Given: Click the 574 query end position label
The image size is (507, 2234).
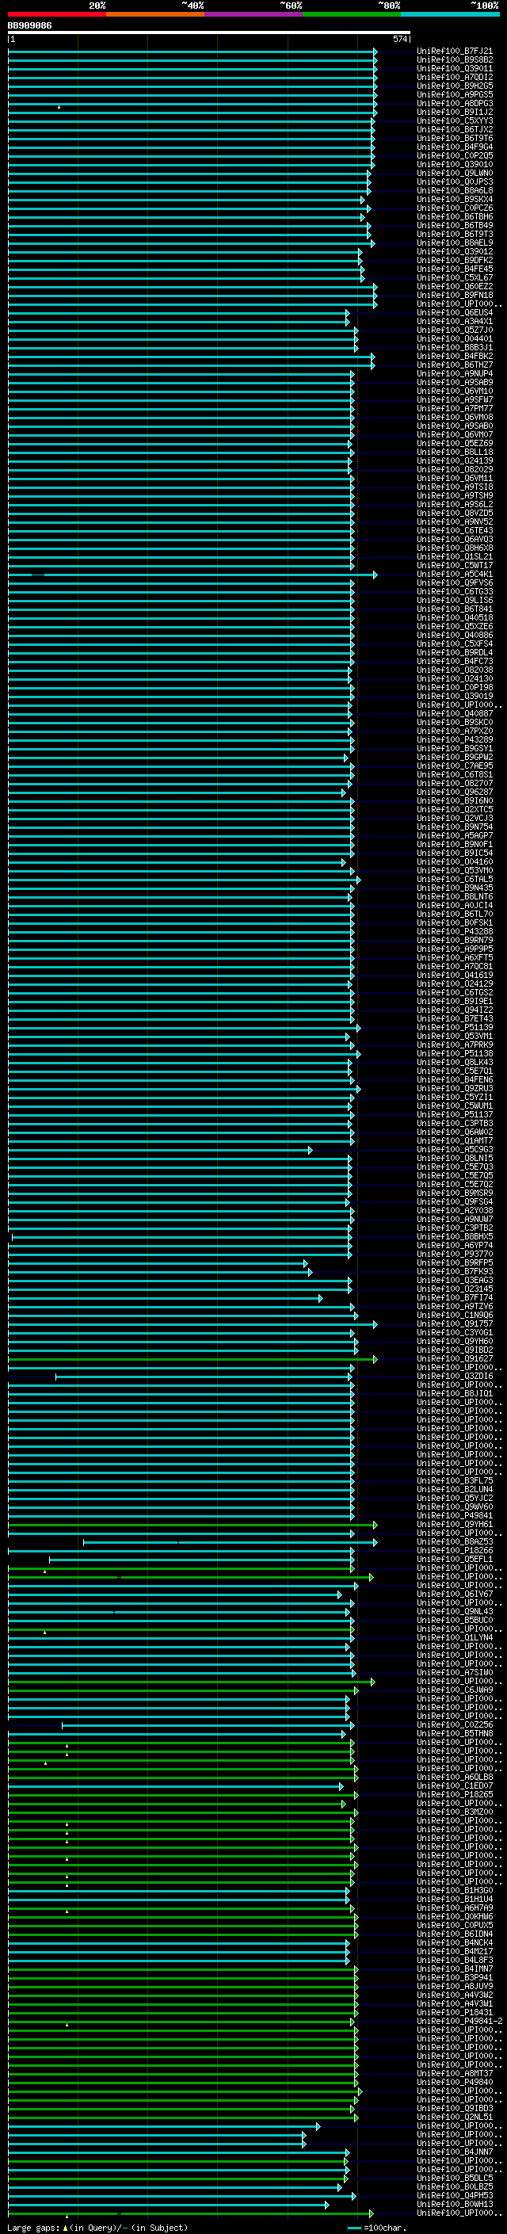Looking at the screenshot, I should (x=399, y=39).
